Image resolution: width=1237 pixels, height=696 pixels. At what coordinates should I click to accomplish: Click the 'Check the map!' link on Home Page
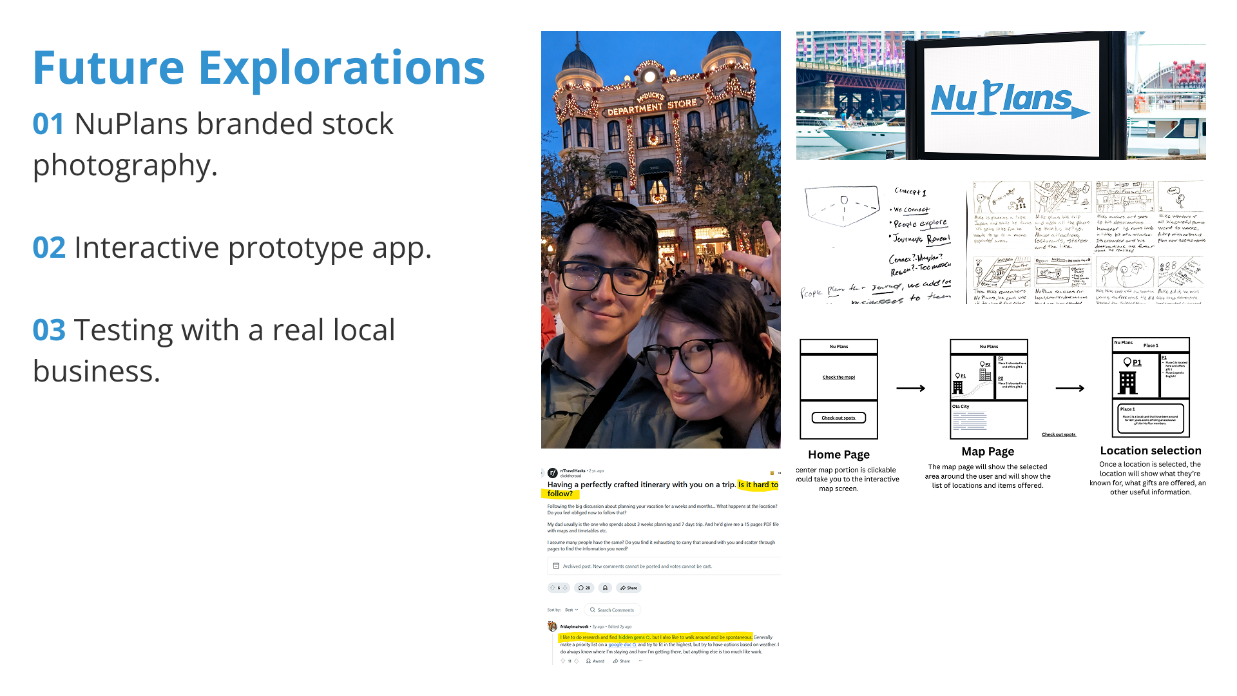coord(838,378)
